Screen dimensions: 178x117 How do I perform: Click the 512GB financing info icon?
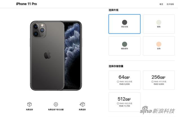(118, 103)
